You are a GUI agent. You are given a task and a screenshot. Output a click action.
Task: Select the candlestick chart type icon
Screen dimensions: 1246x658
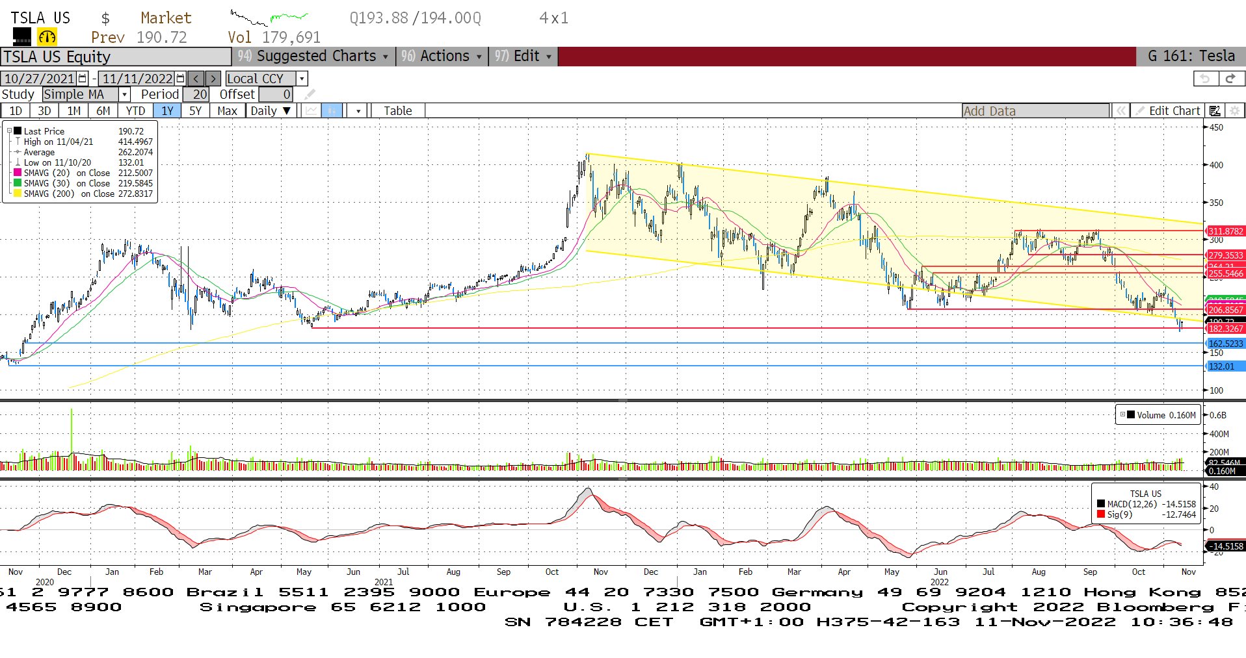[332, 111]
